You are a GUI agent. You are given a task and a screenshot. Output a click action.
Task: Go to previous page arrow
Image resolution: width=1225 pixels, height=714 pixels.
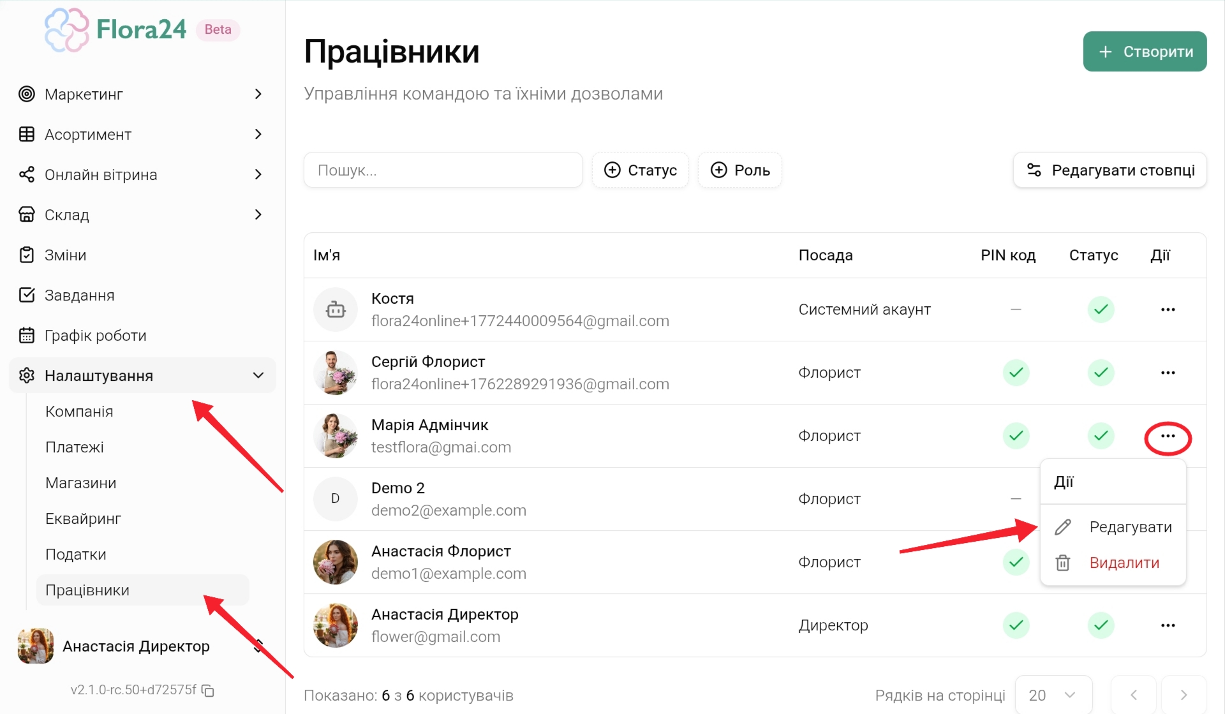pos(1134,695)
